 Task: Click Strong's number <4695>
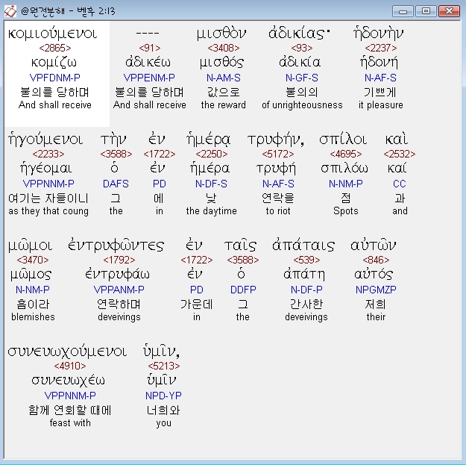(346, 154)
